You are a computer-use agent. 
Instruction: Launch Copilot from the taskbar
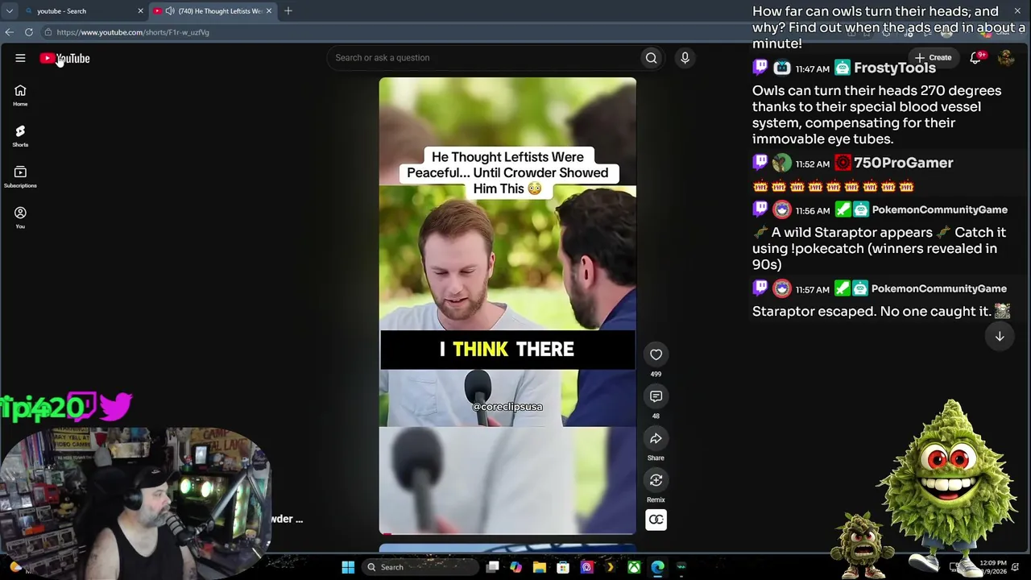515,567
